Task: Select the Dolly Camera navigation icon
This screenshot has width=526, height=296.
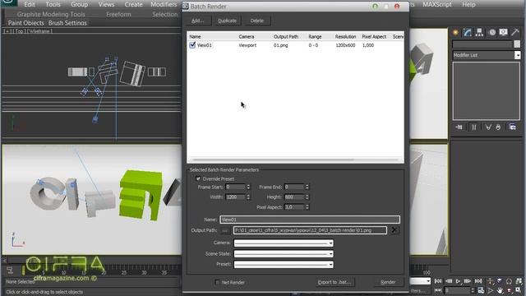Action: 490,281
